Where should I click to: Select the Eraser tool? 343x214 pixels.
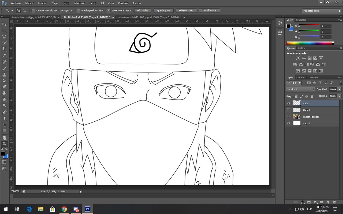pyautogui.click(x=5, y=87)
